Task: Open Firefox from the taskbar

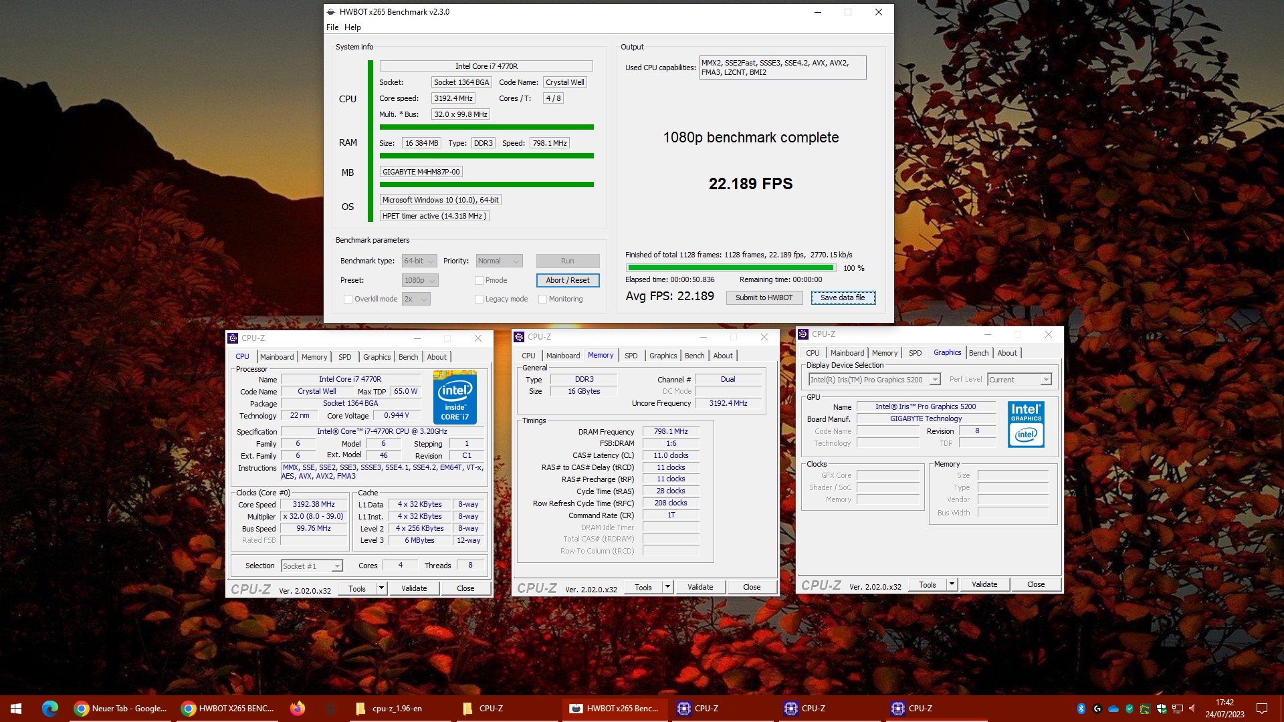Action: (298, 709)
